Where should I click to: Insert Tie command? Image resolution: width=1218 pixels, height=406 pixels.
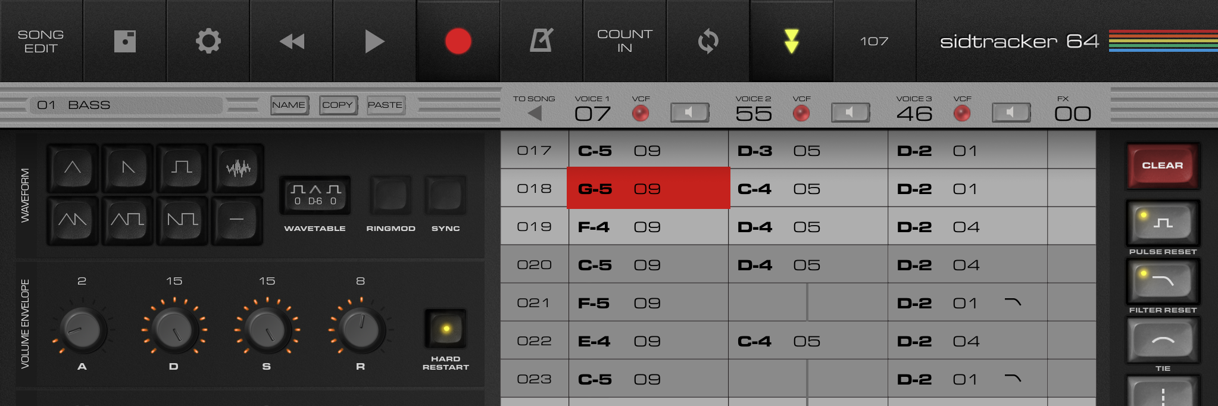pos(1163,340)
